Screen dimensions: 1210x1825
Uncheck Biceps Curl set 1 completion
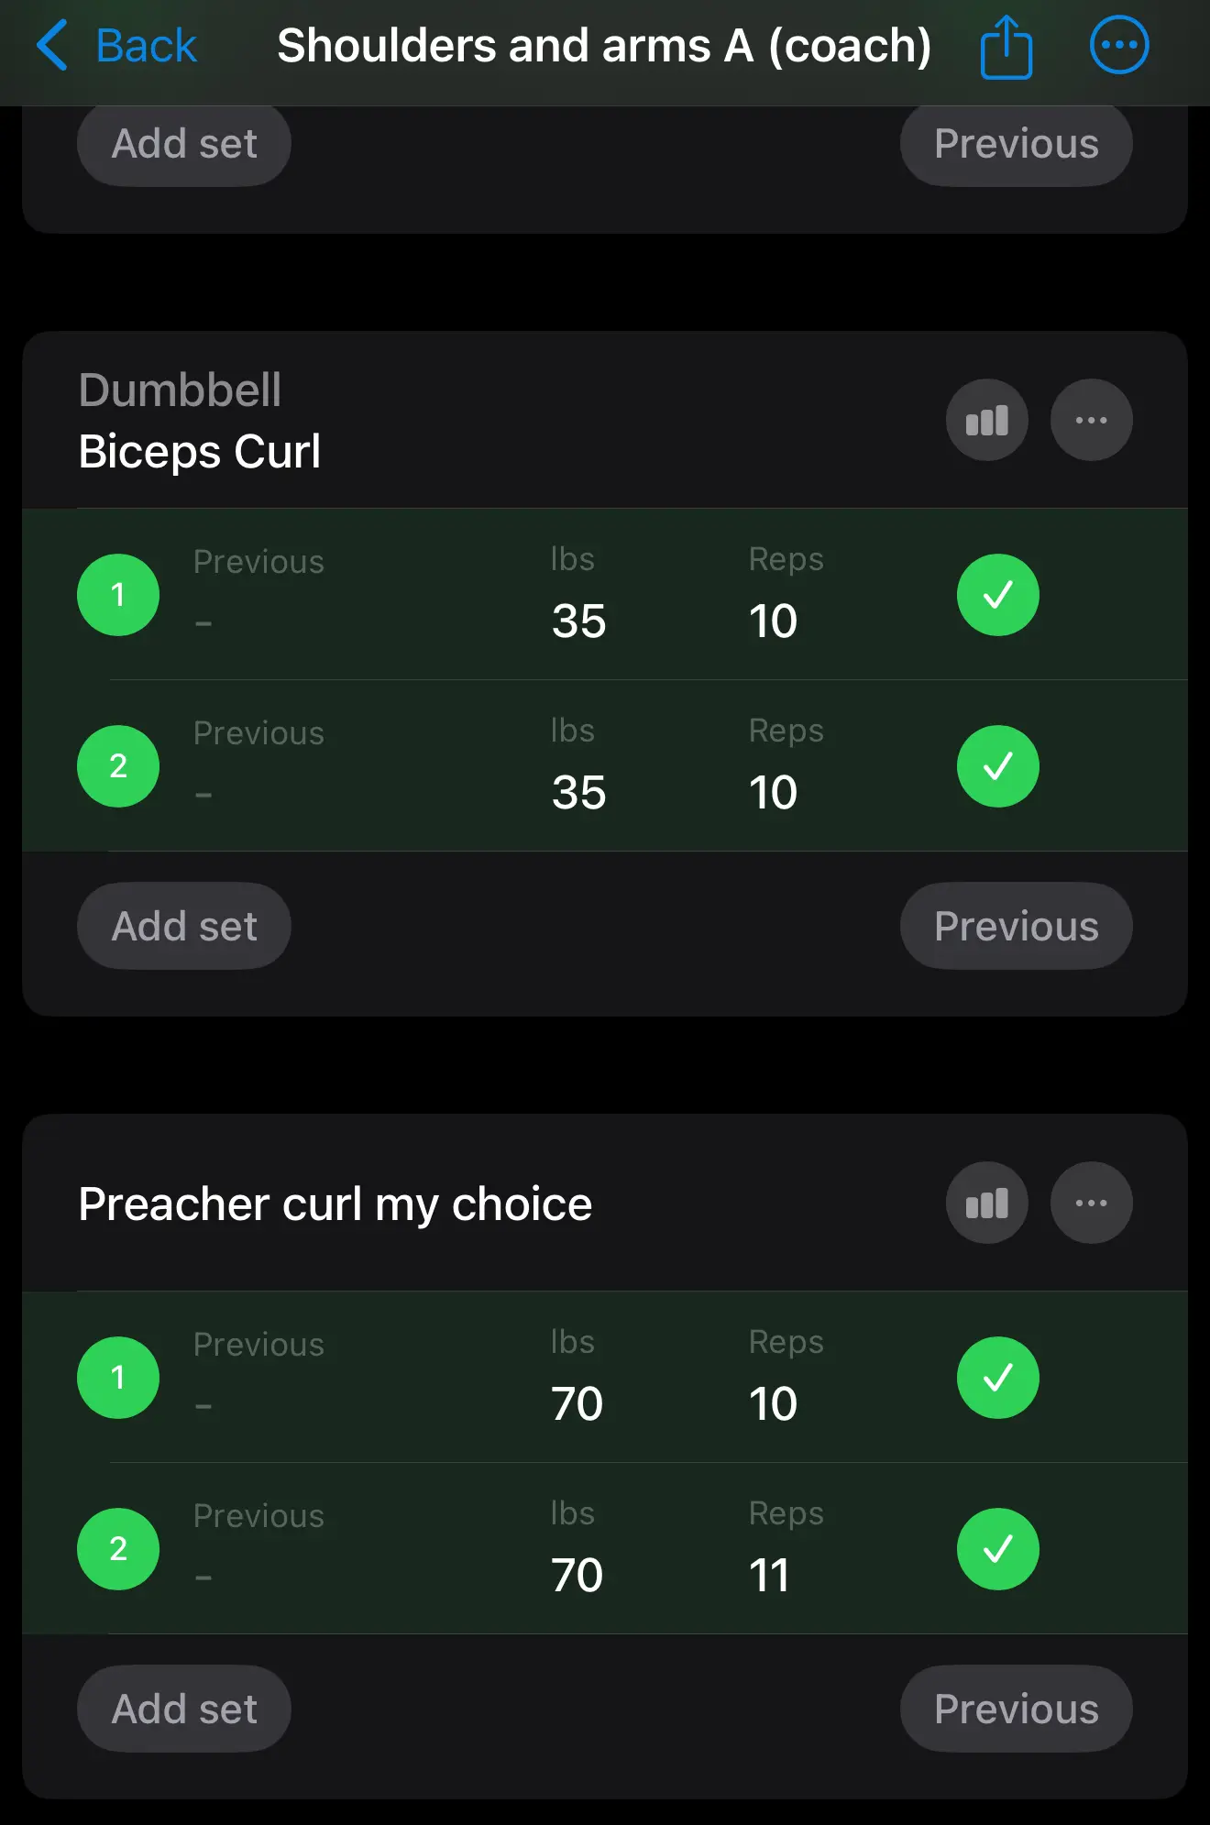[x=997, y=595]
